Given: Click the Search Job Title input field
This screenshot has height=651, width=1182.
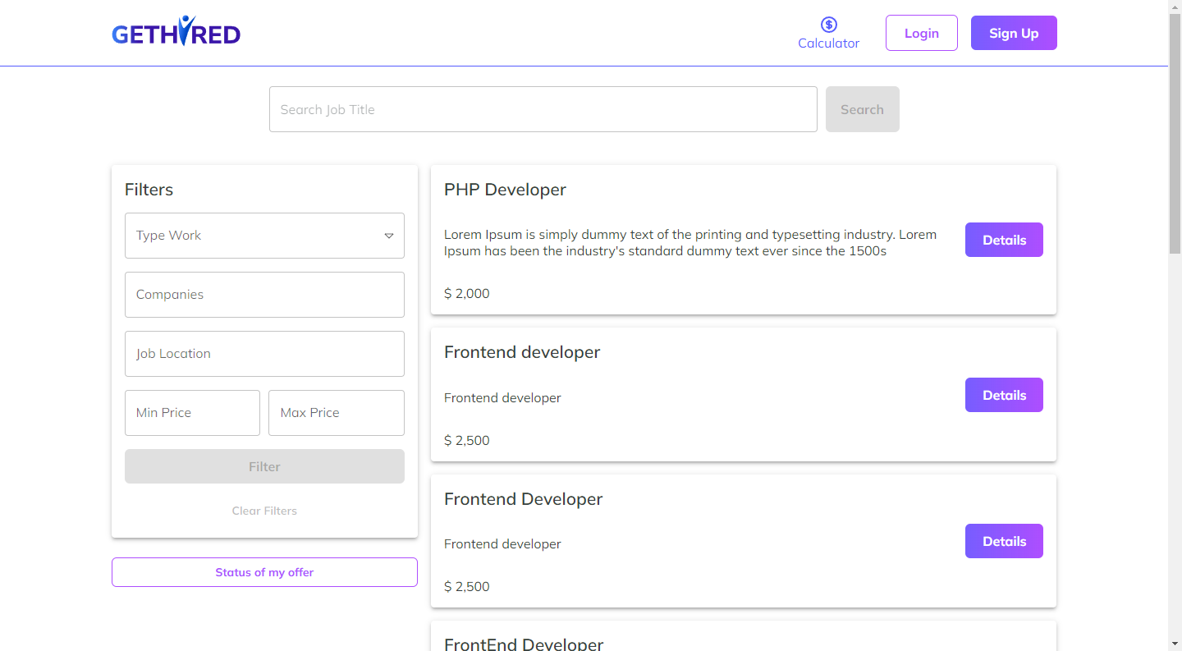Looking at the screenshot, I should click(x=543, y=109).
